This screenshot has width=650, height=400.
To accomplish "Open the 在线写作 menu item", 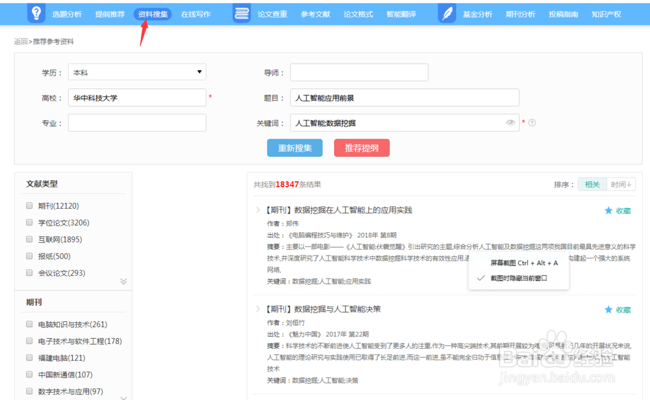I will pyautogui.click(x=196, y=14).
